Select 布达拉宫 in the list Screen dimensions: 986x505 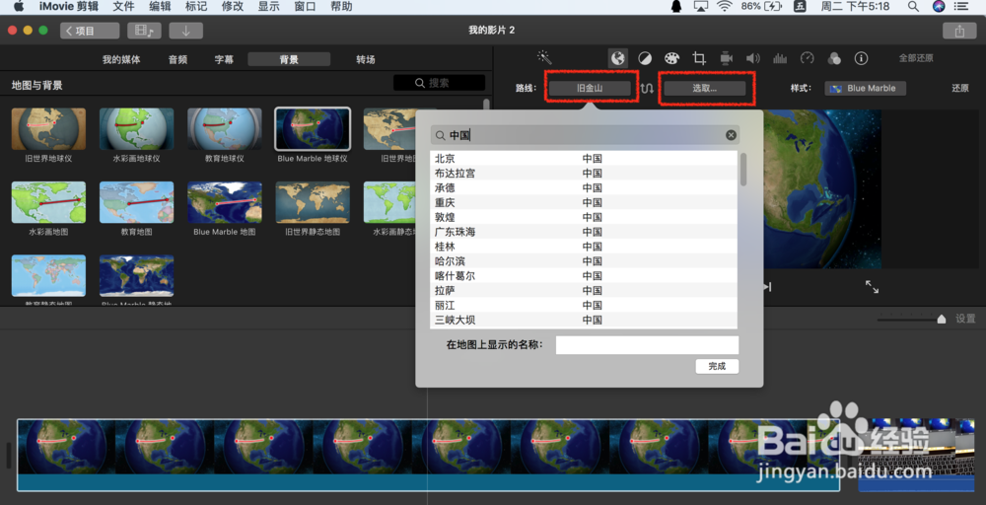pyautogui.click(x=584, y=173)
